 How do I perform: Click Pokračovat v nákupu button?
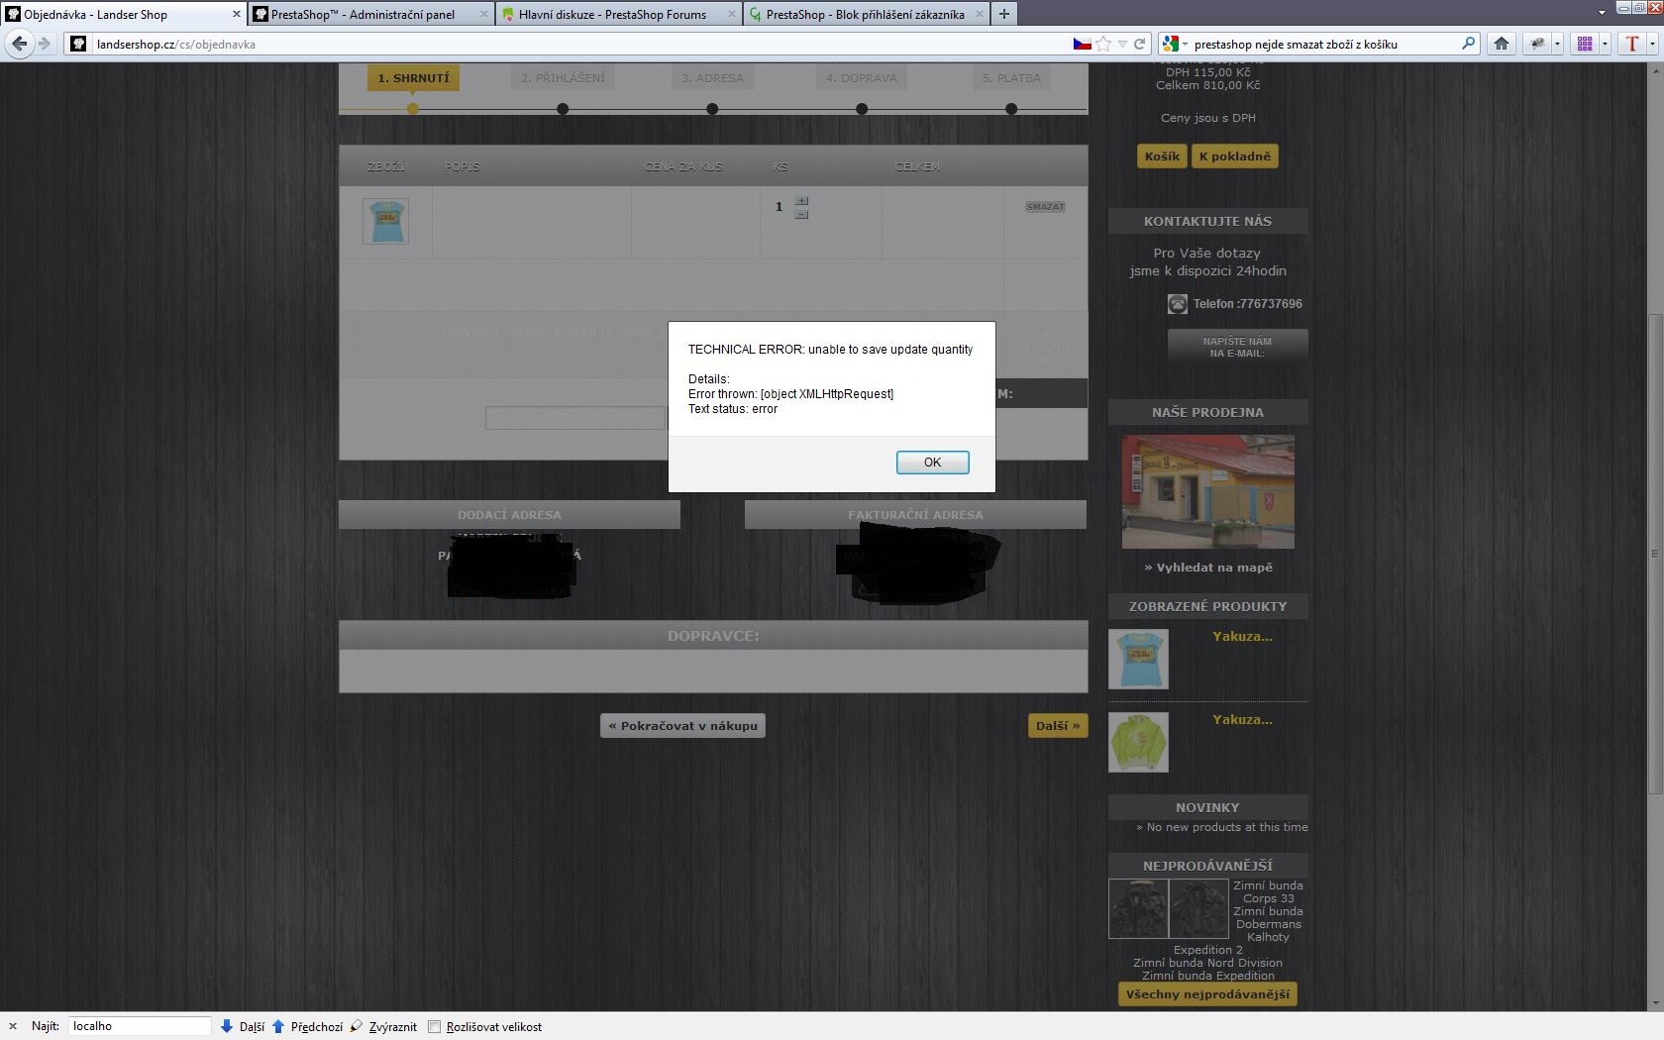point(682,726)
